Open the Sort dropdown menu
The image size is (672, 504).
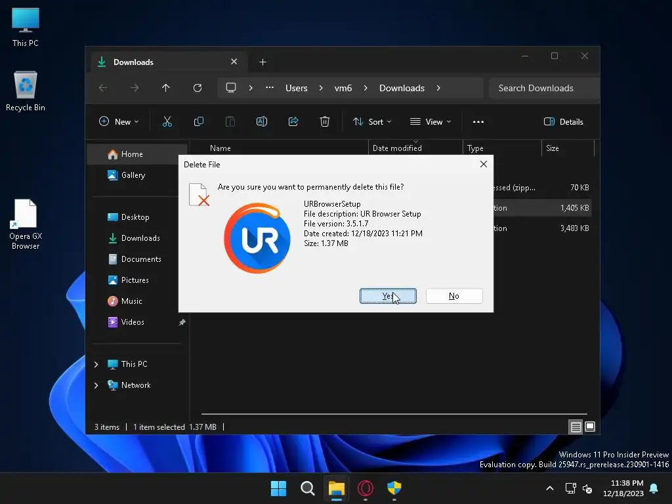(372, 121)
